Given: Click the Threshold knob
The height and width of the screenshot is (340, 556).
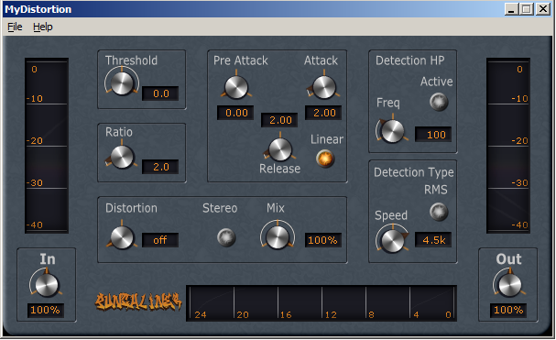Looking at the screenshot, I should coord(122,83).
